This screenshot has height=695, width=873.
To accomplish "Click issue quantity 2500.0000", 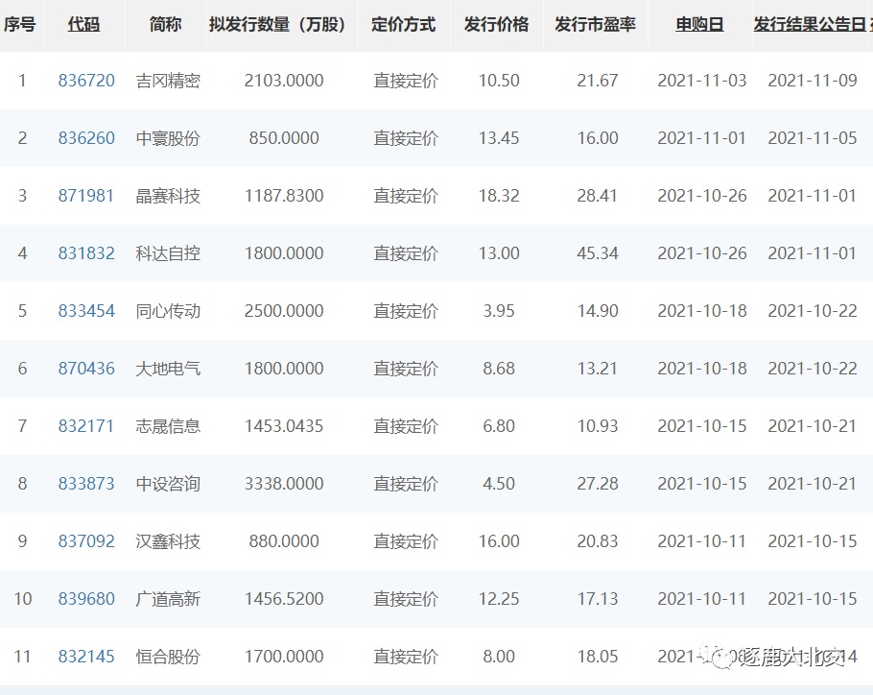I will coord(284,311).
